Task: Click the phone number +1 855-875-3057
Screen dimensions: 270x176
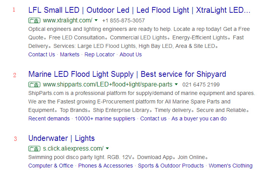Action: tap(124, 20)
